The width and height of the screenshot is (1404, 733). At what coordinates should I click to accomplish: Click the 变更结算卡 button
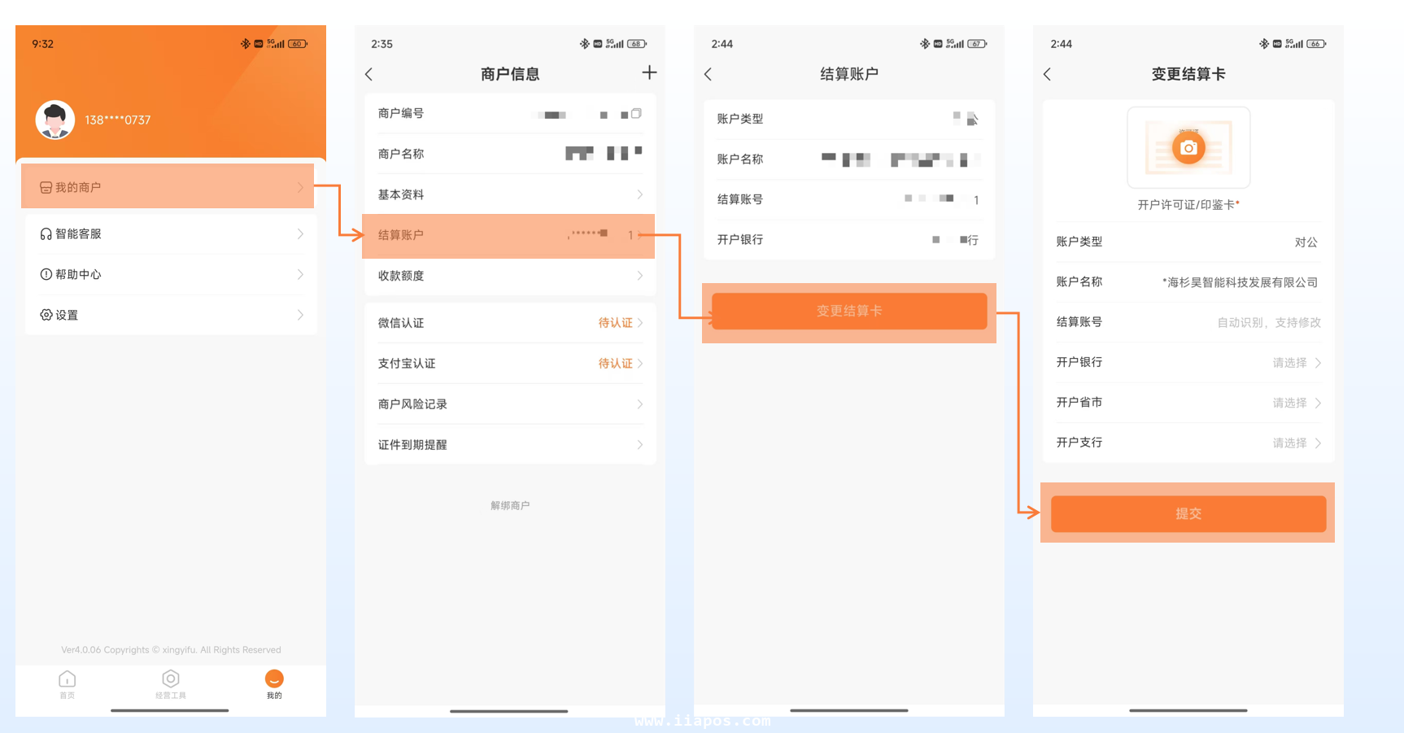tap(848, 311)
